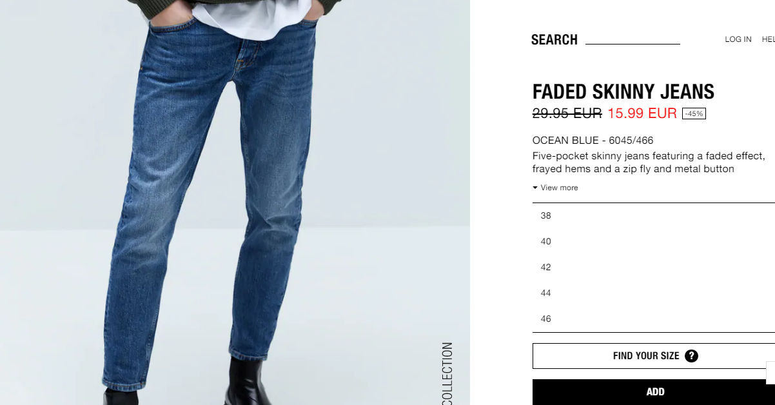Click the SEARCH label

click(x=554, y=40)
